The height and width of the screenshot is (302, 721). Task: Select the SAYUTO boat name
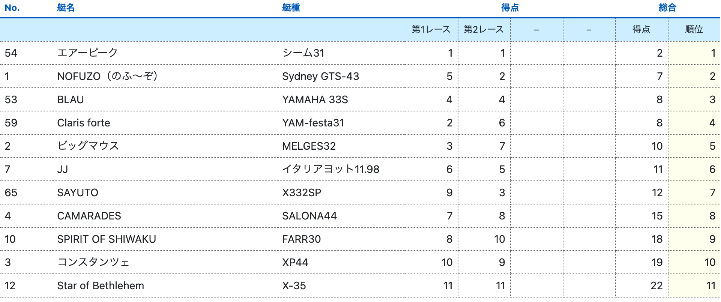pos(78,192)
